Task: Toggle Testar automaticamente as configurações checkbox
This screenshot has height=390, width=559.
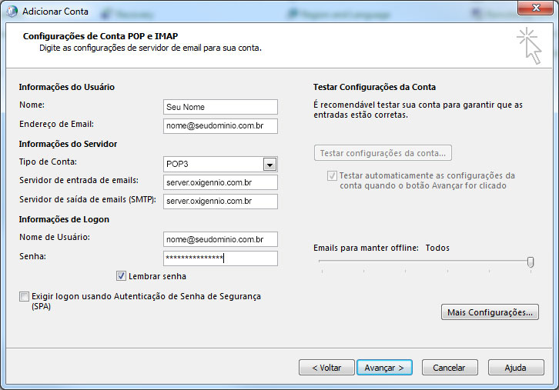Action: (332, 176)
